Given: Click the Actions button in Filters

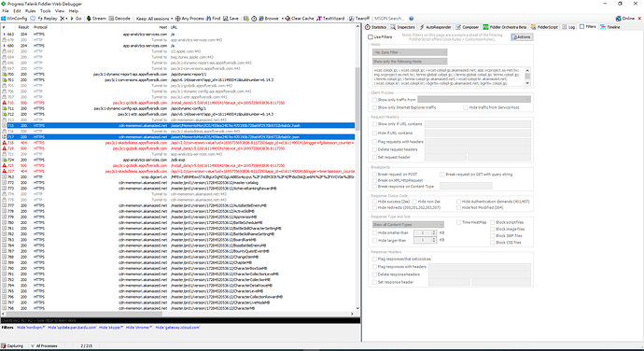Looking at the screenshot, I should pos(522,37).
